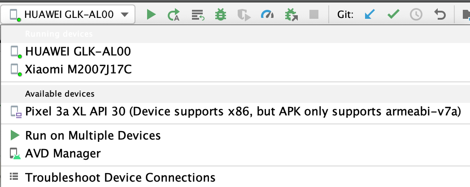Click the green Run app button

tap(151, 15)
